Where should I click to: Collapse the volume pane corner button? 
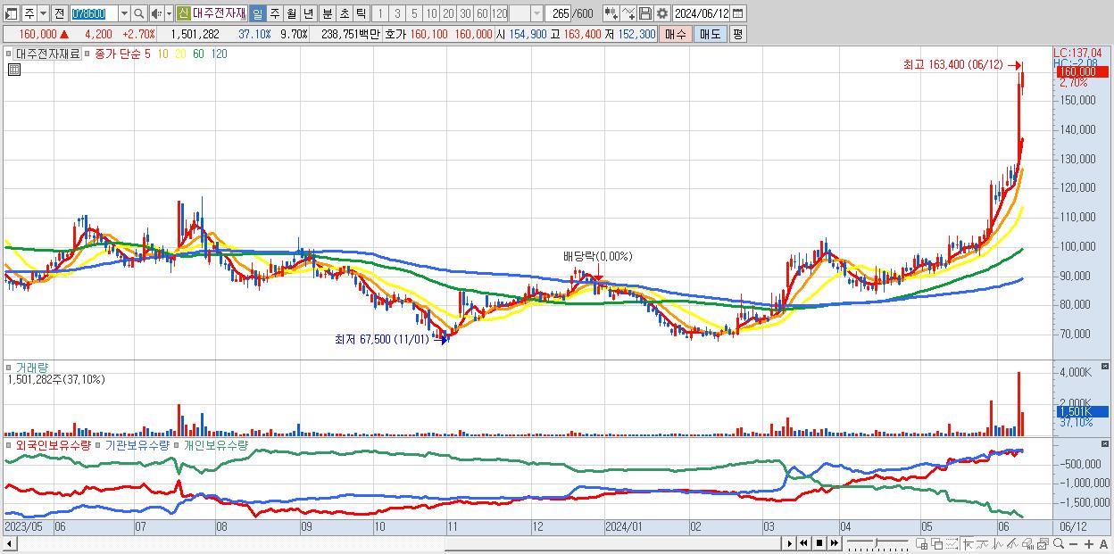tap(1106, 367)
